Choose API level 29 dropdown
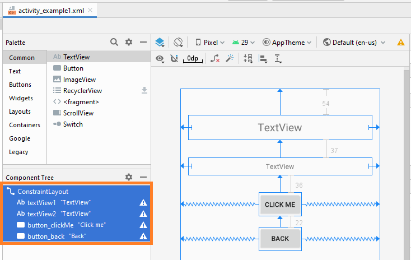The height and width of the screenshot is (260, 411). 244,42
